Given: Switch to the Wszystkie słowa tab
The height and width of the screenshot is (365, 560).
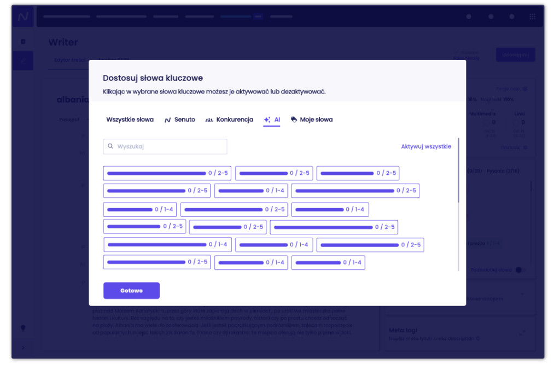Looking at the screenshot, I should 130,120.
